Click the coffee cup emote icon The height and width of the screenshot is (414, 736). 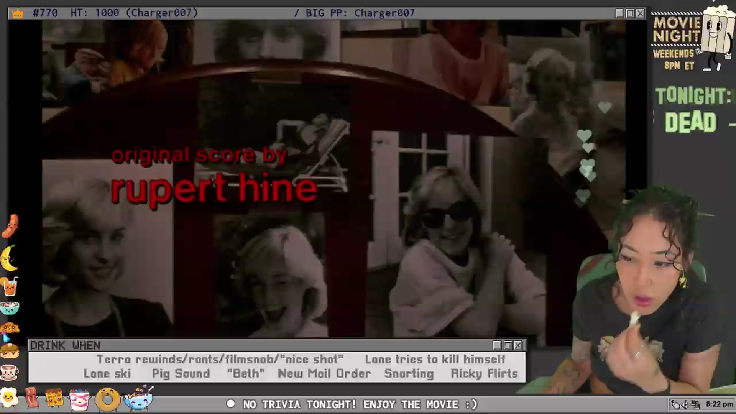pyautogui.click(x=10, y=372)
